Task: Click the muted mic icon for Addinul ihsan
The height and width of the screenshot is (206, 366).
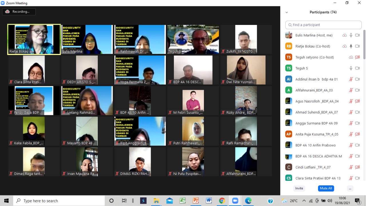Action: tap(351, 79)
